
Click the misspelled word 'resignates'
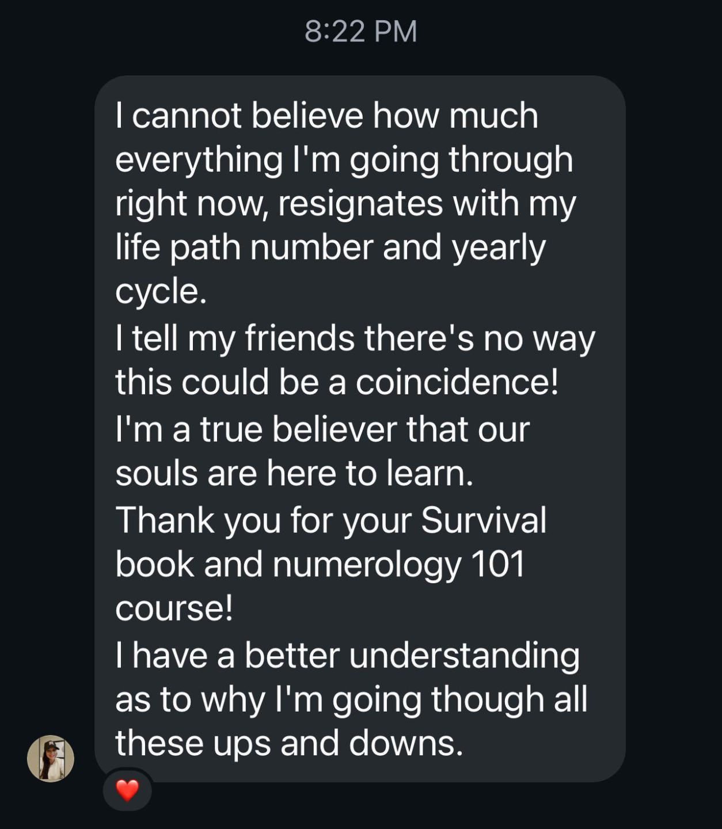point(360,204)
